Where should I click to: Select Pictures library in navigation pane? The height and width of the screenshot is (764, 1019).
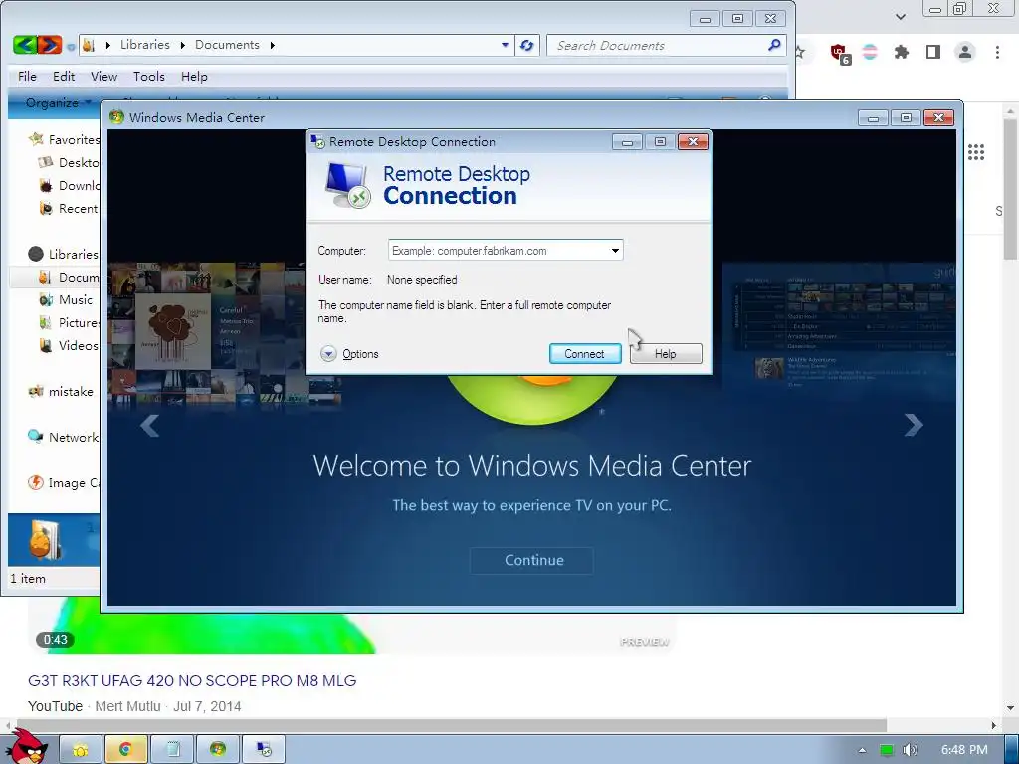69,323
